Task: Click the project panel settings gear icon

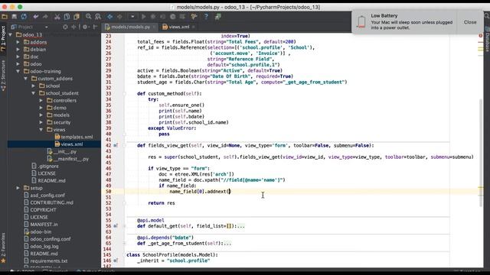Action: [x=85, y=27]
